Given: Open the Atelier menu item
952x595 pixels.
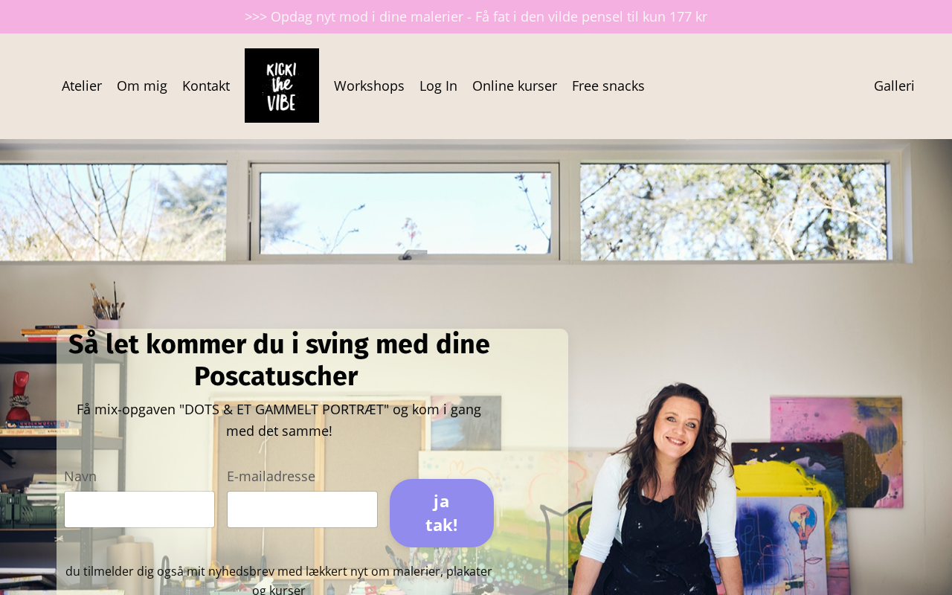Looking at the screenshot, I should coord(82,86).
